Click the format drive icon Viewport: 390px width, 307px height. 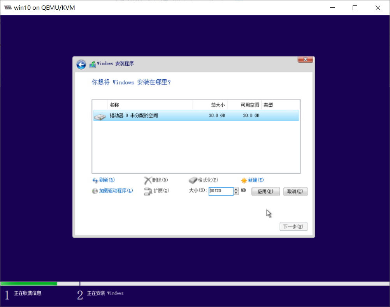click(x=193, y=180)
